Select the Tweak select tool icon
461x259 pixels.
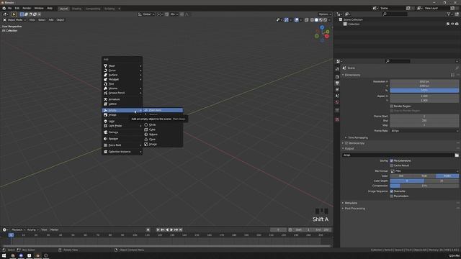[x=14, y=14]
